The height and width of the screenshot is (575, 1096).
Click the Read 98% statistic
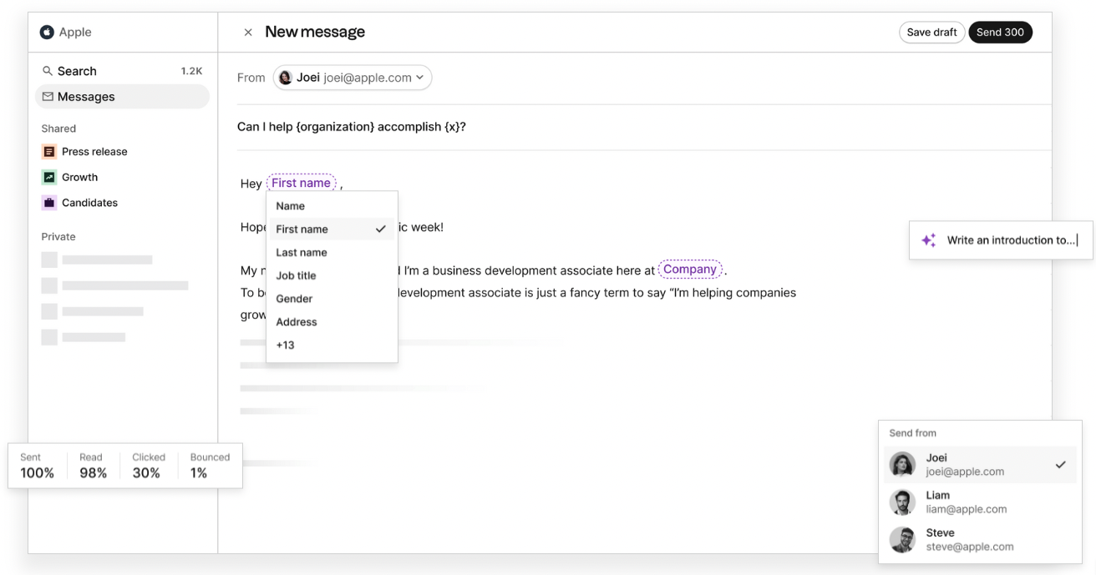pos(93,466)
